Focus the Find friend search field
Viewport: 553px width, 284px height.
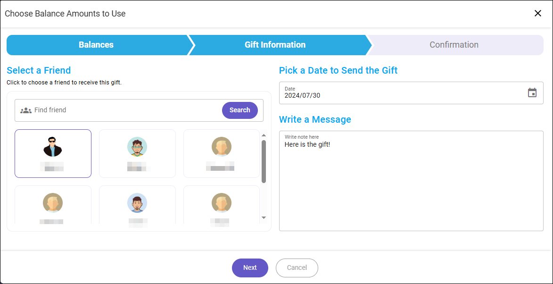[127, 110]
